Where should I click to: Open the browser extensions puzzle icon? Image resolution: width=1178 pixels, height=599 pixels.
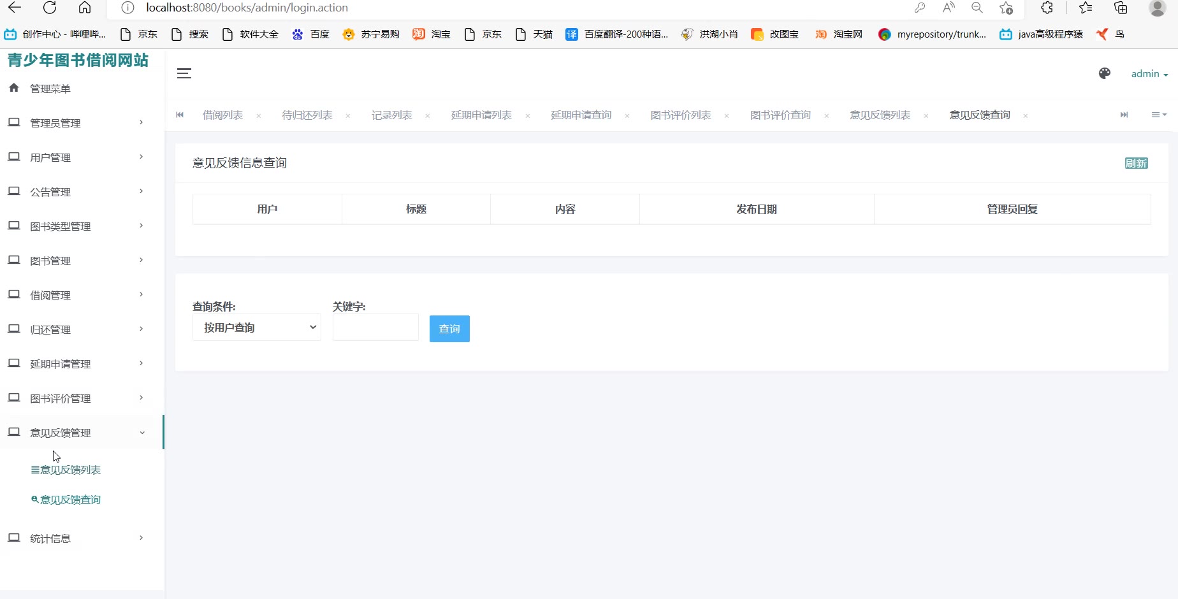[1047, 8]
